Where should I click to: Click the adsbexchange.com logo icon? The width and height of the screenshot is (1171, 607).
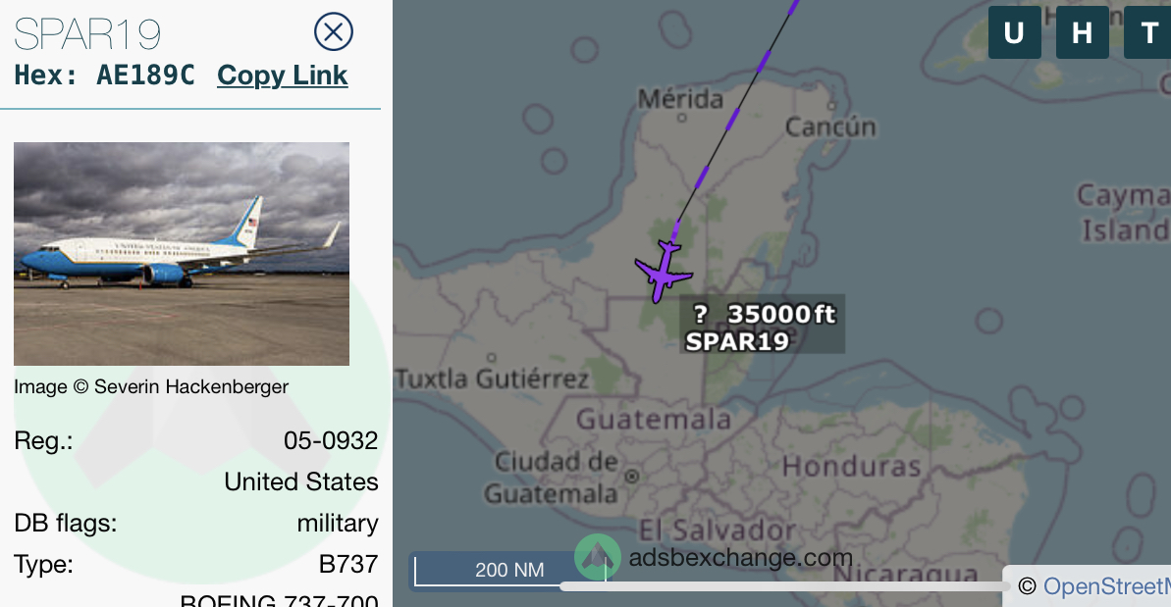click(598, 557)
